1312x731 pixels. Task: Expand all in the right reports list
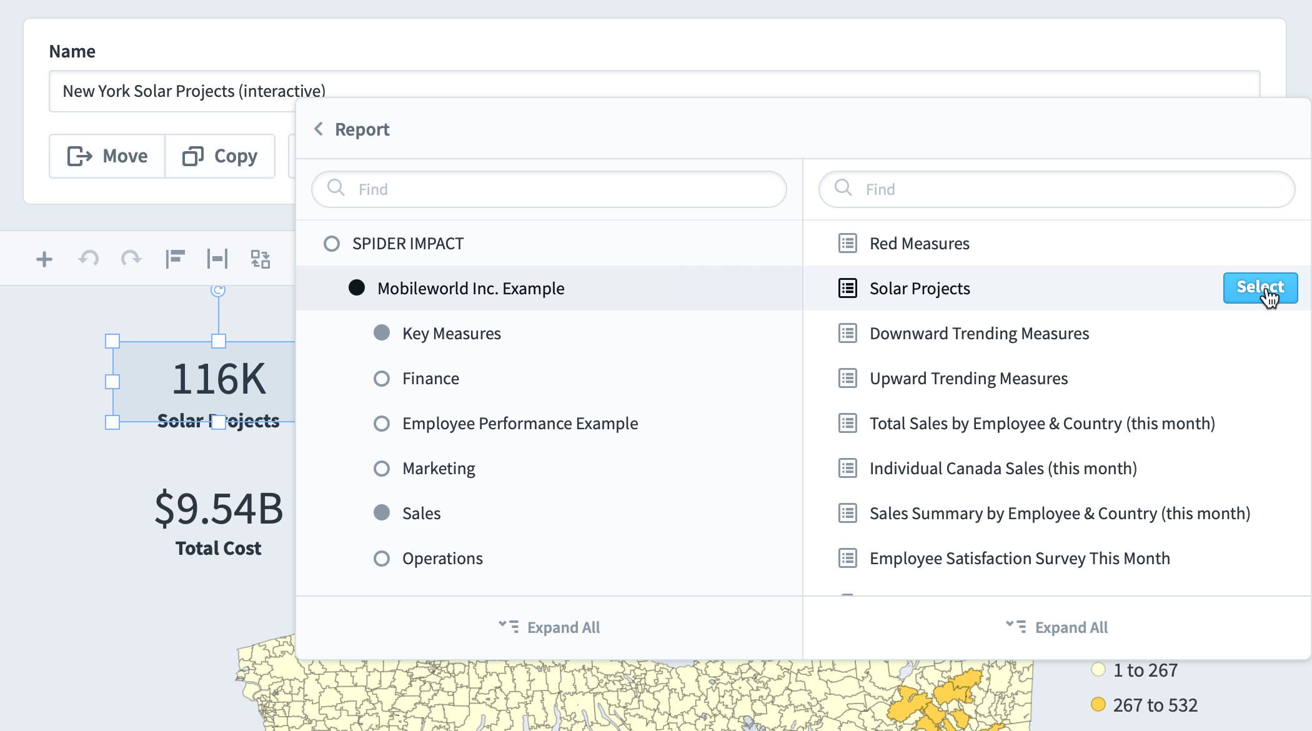click(1057, 627)
